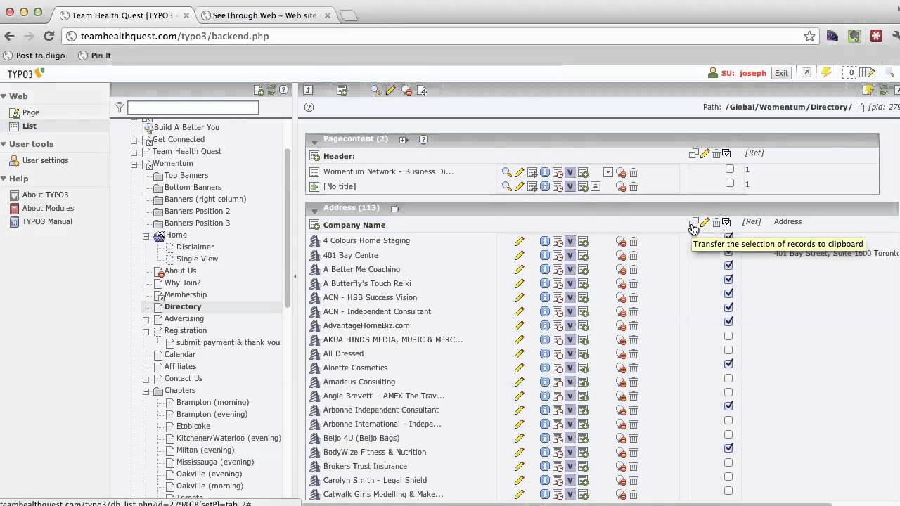The width and height of the screenshot is (900, 506).
Task: Click the browser address bar
Action: click(439, 36)
